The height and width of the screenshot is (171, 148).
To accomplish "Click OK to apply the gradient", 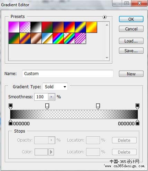I will (x=131, y=19).
